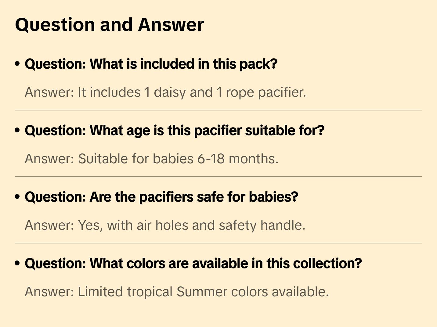Click the 'Answer:' label before 'Yes, with air holes'
This screenshot has width=437, height=327.
(x=49, y=225)
